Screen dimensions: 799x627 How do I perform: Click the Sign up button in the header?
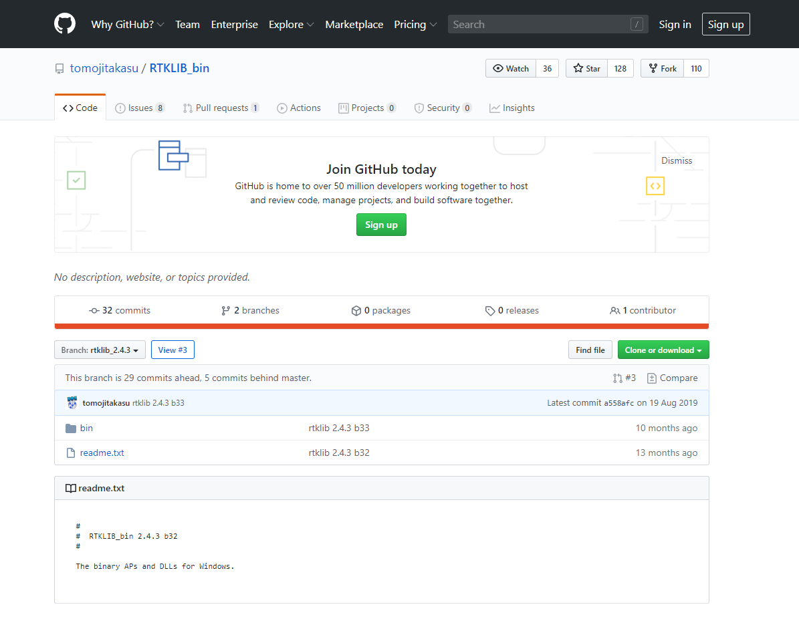click(x=725, y=25)
